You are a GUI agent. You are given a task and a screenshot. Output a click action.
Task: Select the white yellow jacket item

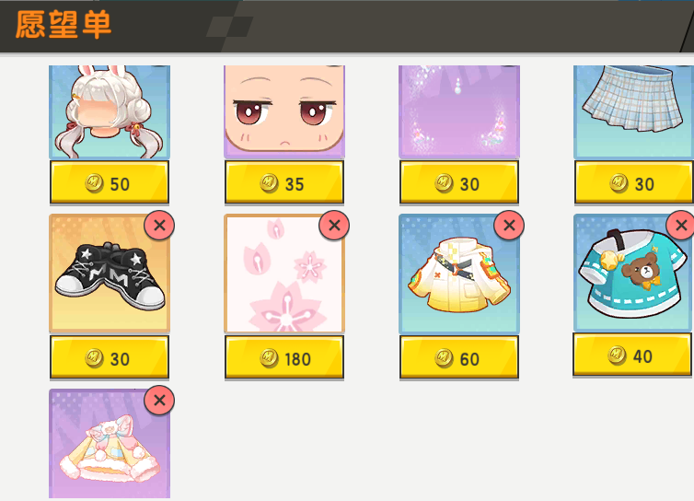[459, 274]
